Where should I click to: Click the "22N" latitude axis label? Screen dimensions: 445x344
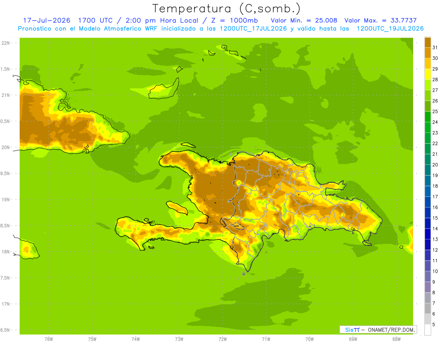pyautogui.click(x=6, y=43)
